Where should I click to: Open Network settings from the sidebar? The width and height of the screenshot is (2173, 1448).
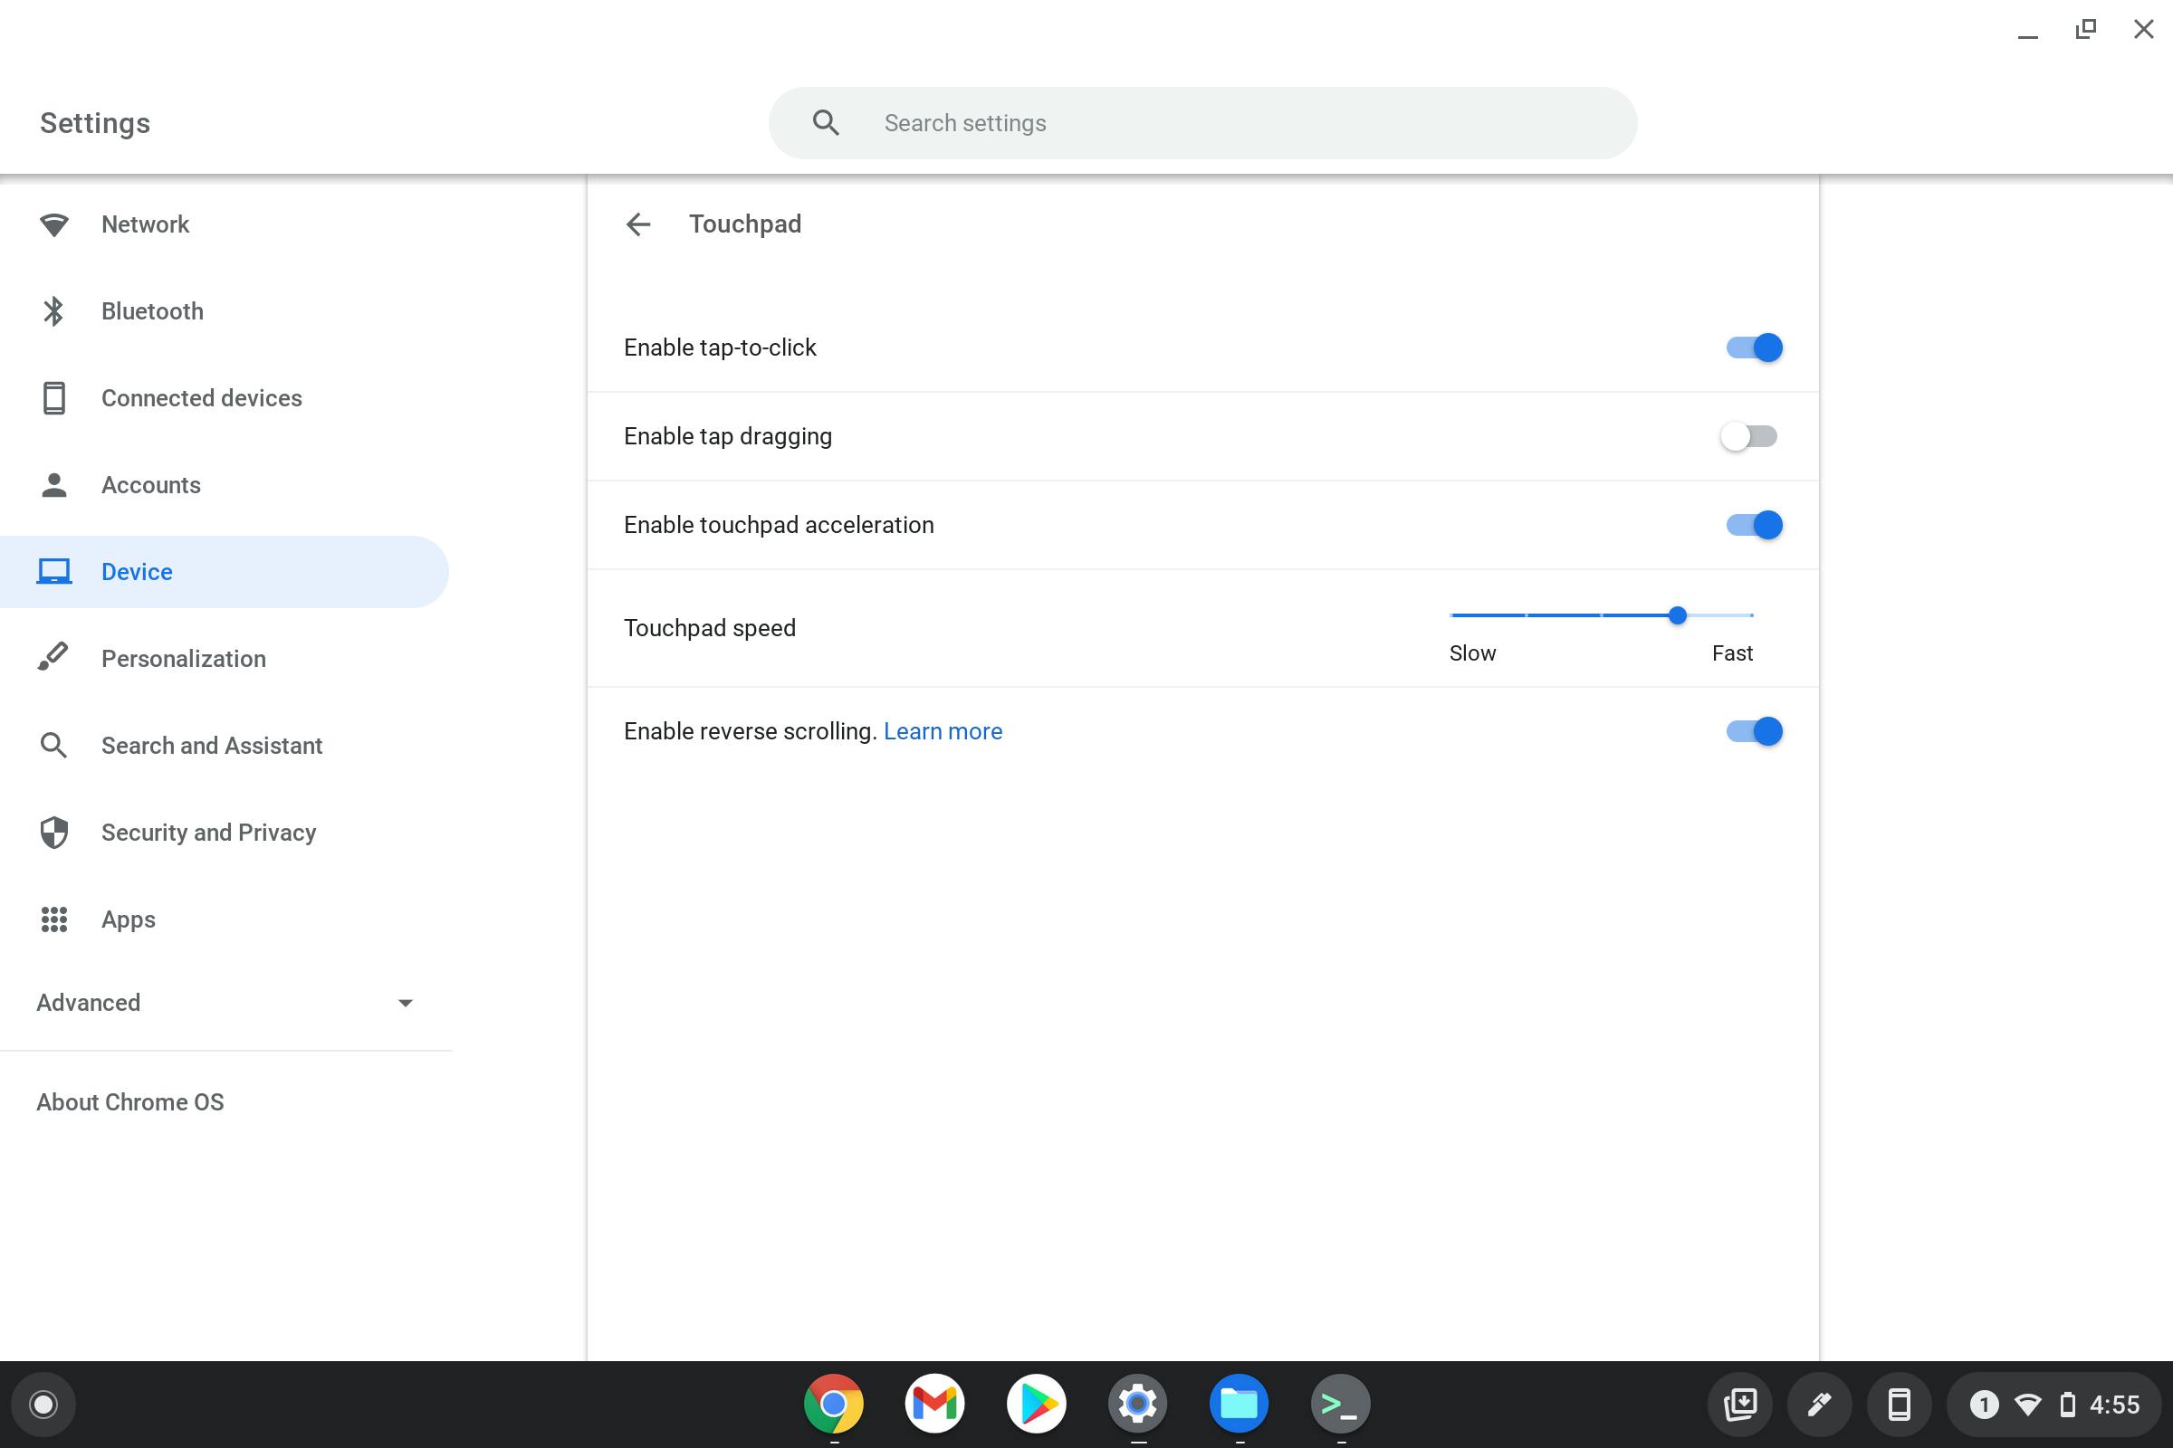pos(144,224)
